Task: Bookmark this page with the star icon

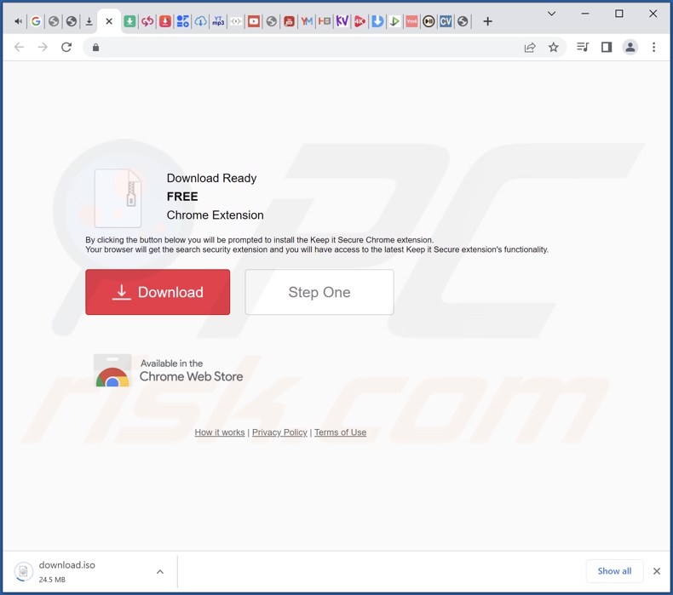Action: tap(554, 48)
